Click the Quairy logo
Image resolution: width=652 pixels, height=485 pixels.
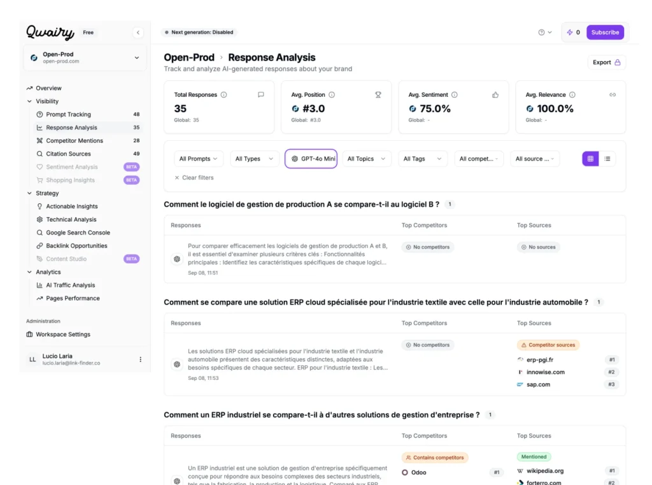point(50,32)
